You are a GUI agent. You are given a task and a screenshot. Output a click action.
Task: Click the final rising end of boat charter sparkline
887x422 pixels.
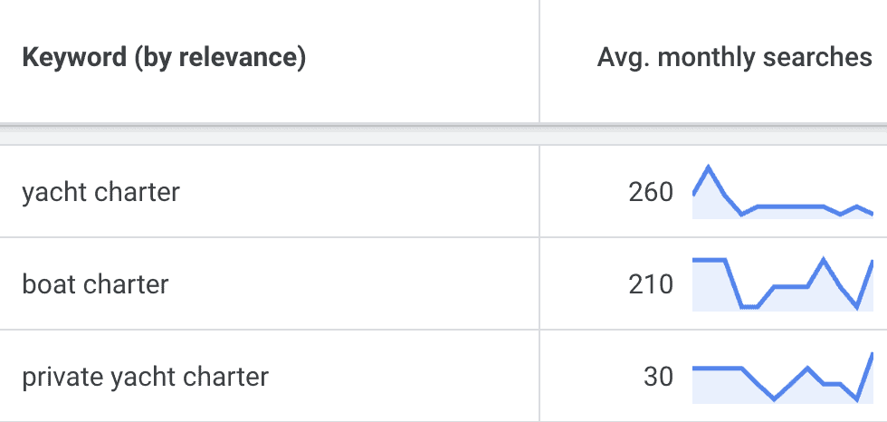865,284
